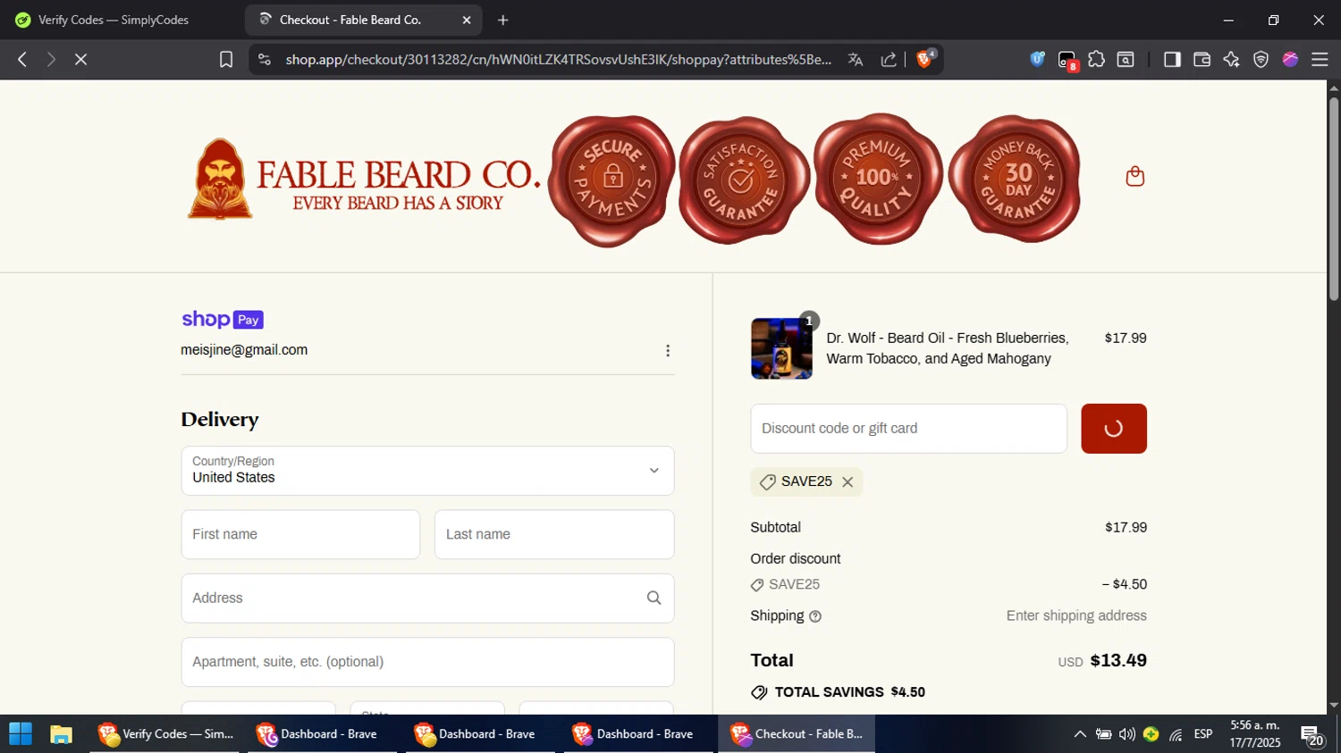
Task: Open the browser hamburger menu
Action: tap(1320, 59)
